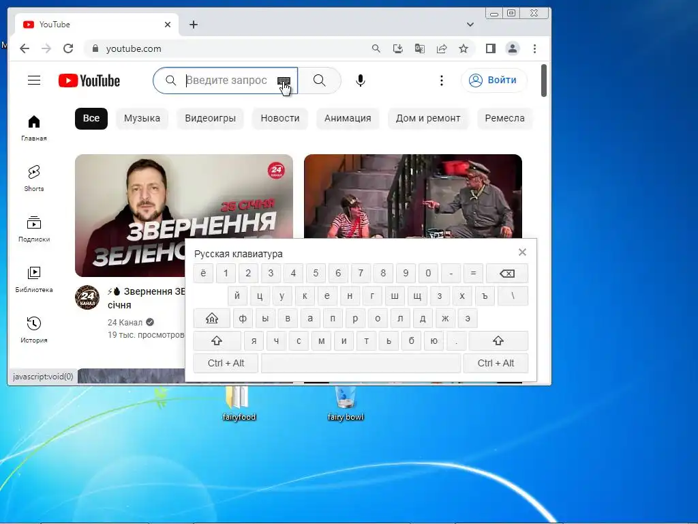Select Анимация category chip
The height and width of the screenshot is (524, 698).
click(x=348, y=119)
